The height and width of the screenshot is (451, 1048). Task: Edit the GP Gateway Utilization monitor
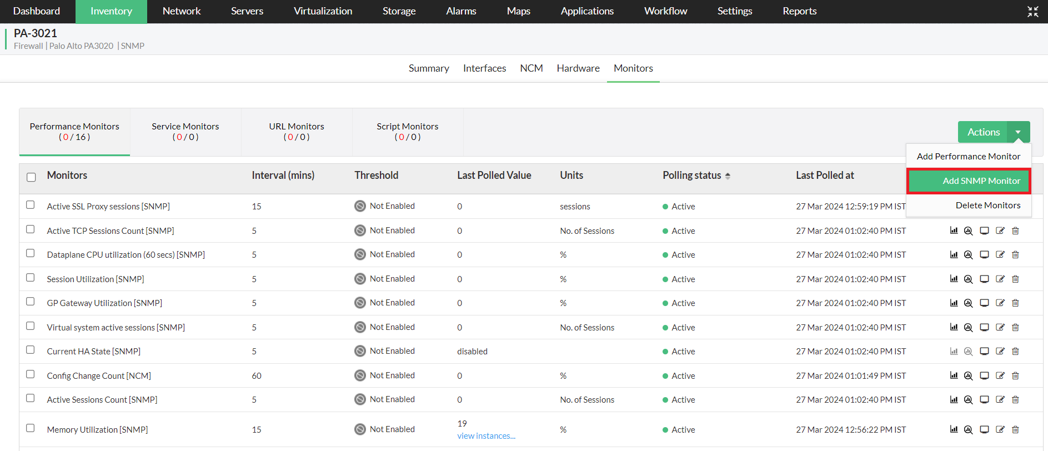(x=1000, y=303)
